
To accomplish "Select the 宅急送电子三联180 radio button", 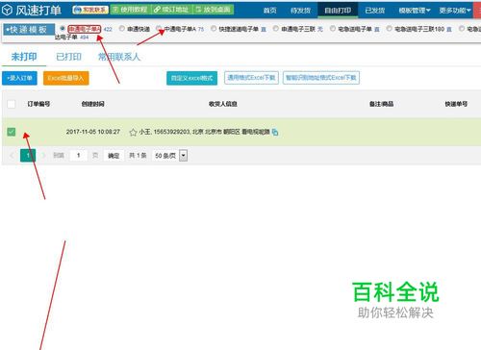I will (x=389, y=29).
